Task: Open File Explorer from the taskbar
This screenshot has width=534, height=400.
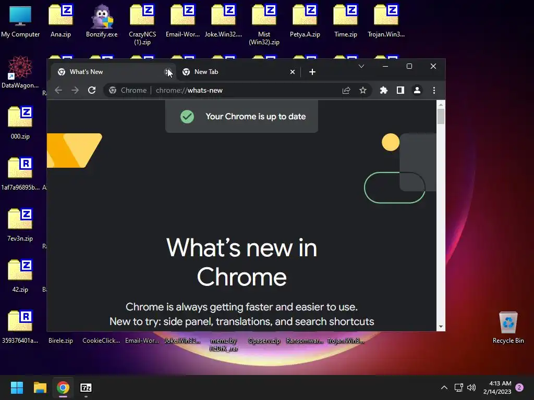Action: [x=40, y=387]
